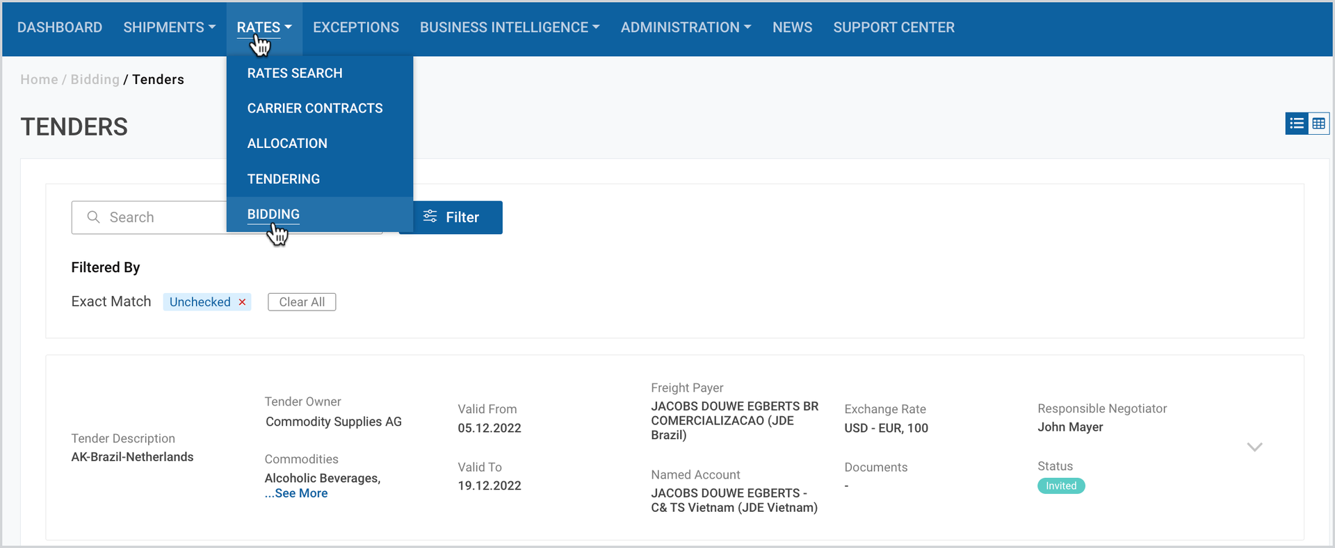Open the Exceptions page
1335x548 pixels.
pos(356,28)
